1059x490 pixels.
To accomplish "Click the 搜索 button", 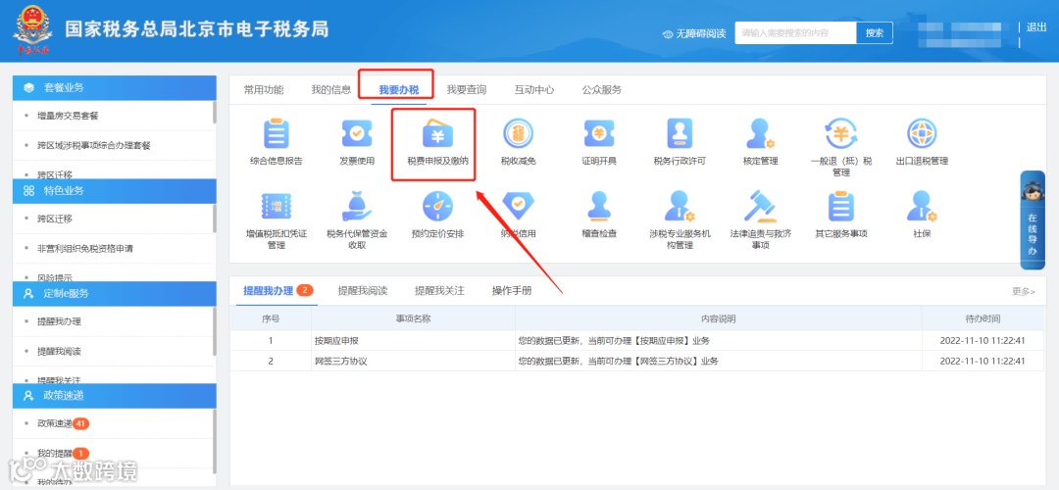I will (x=875, y=32).
